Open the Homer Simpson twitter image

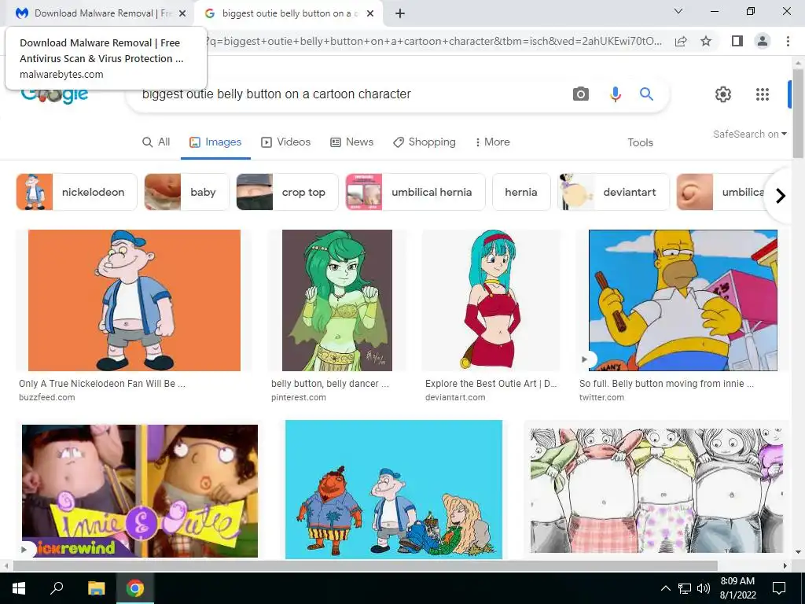click(683, 300)
